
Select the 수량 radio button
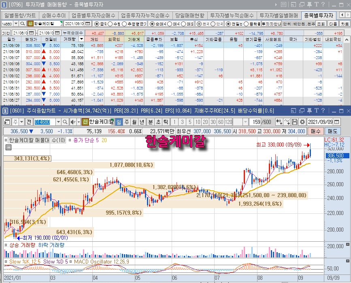[110, 24]
